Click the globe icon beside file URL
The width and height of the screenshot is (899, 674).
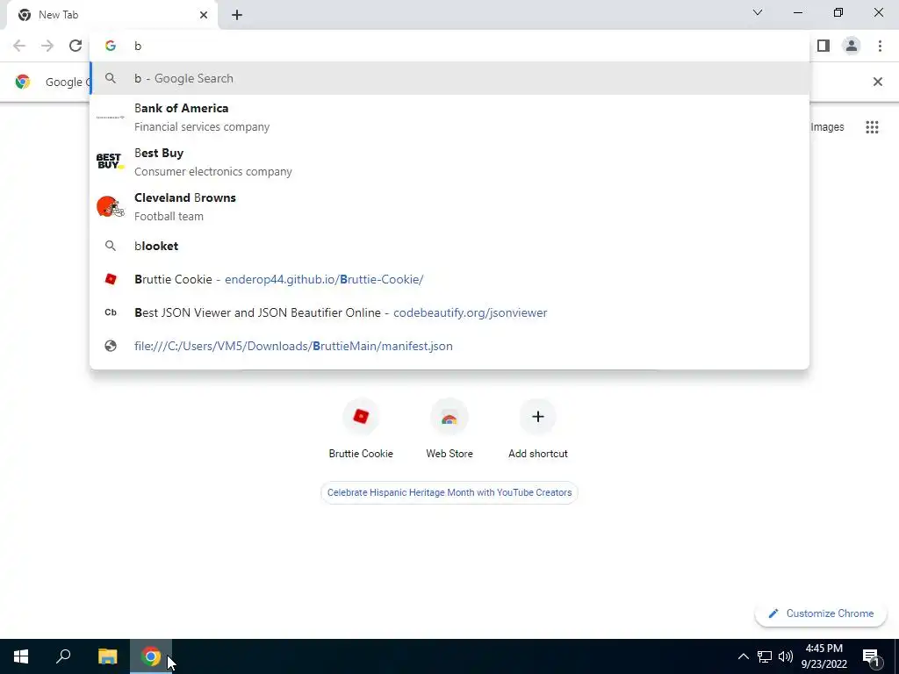click(x=111, y=346)
